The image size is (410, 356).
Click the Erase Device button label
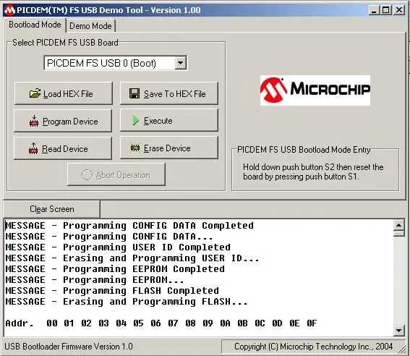[x=167, y=148]
